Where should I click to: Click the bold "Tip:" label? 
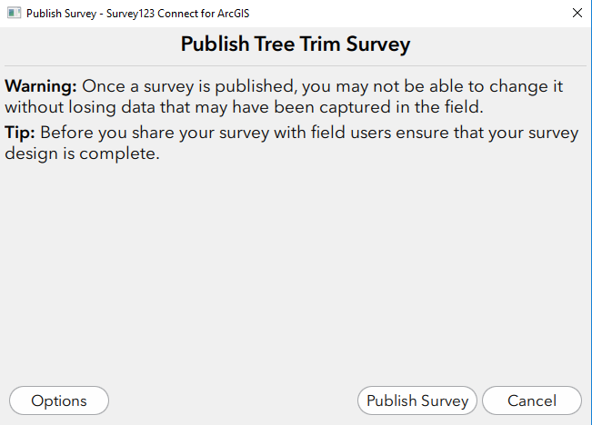tap(20, 133)
